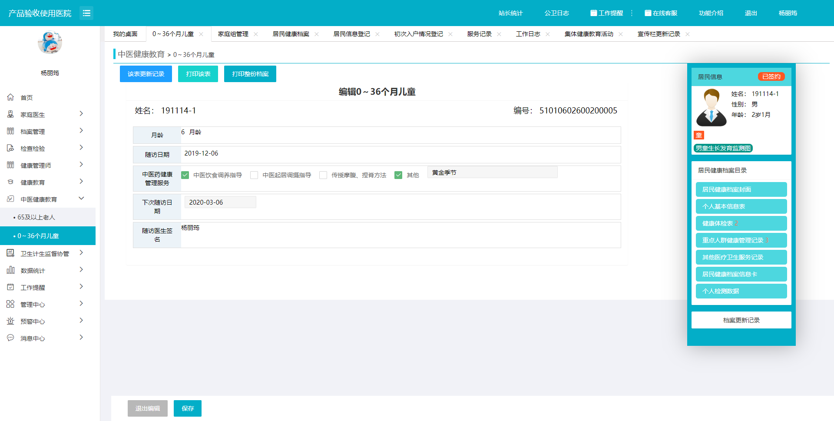
Task: Click the 家庭医生 doctor icon in sidebar
Action: click(10, 114)
